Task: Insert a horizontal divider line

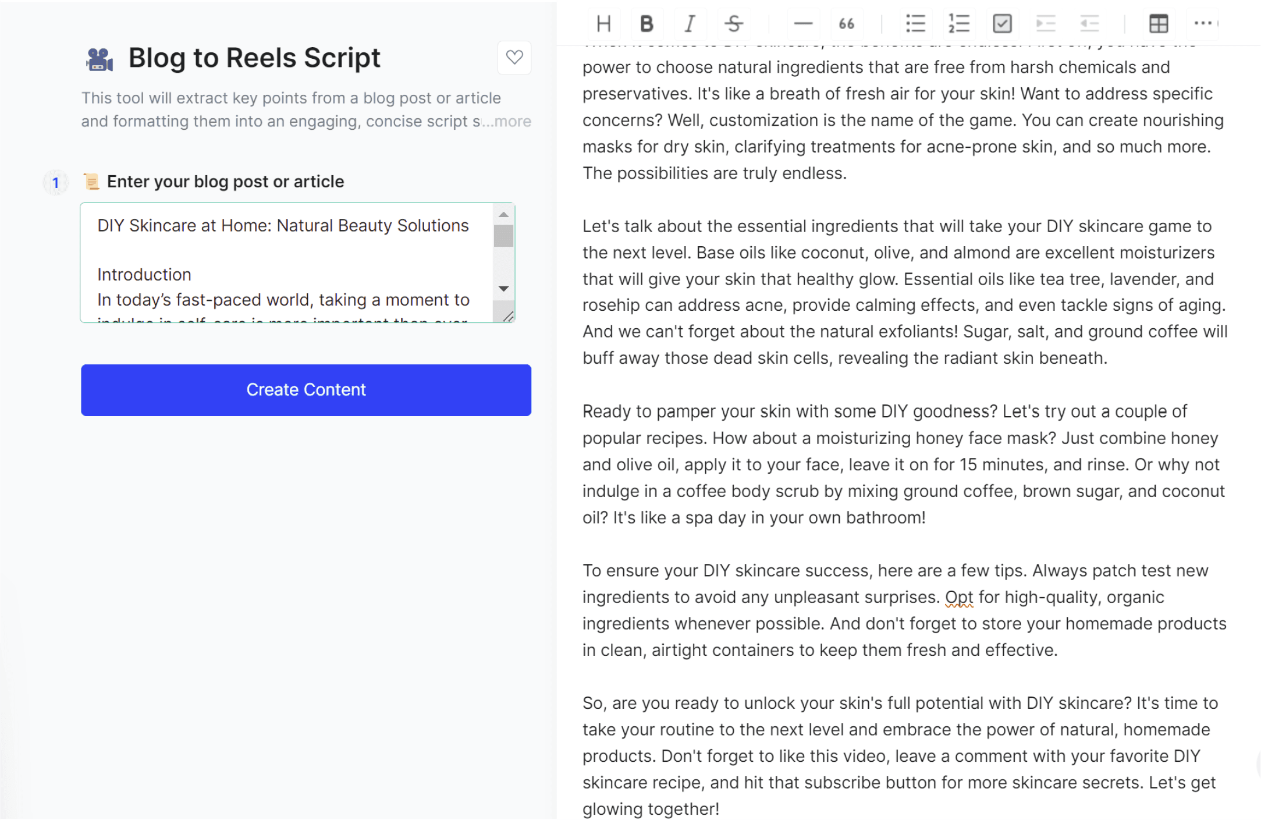Action: click(803, 24)
